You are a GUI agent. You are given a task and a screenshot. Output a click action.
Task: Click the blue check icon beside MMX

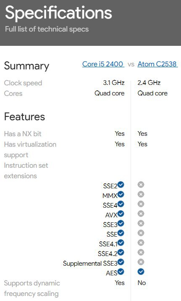(121, 194)
